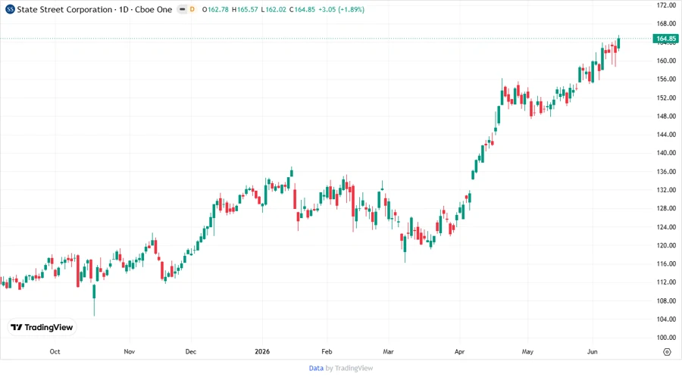Click the SS State Street logo icon

click(10, 9)
